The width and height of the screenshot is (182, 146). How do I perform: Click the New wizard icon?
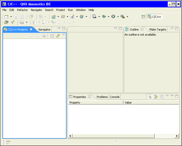click(6, 17)
